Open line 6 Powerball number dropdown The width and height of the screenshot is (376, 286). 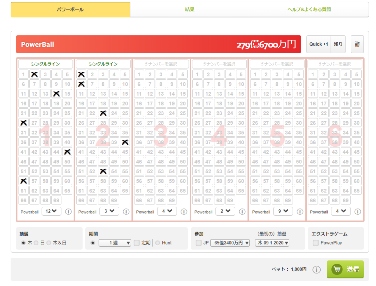tap(341, 211)
